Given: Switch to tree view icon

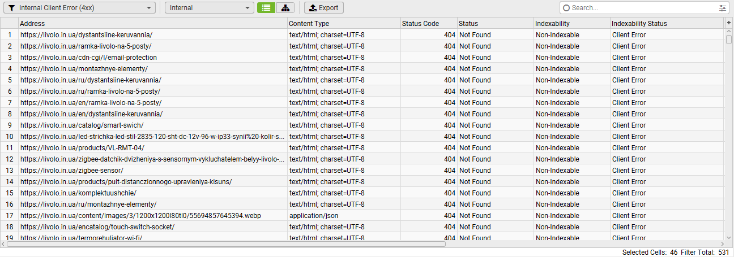Looking at the screenshot, I should point(285,8).
